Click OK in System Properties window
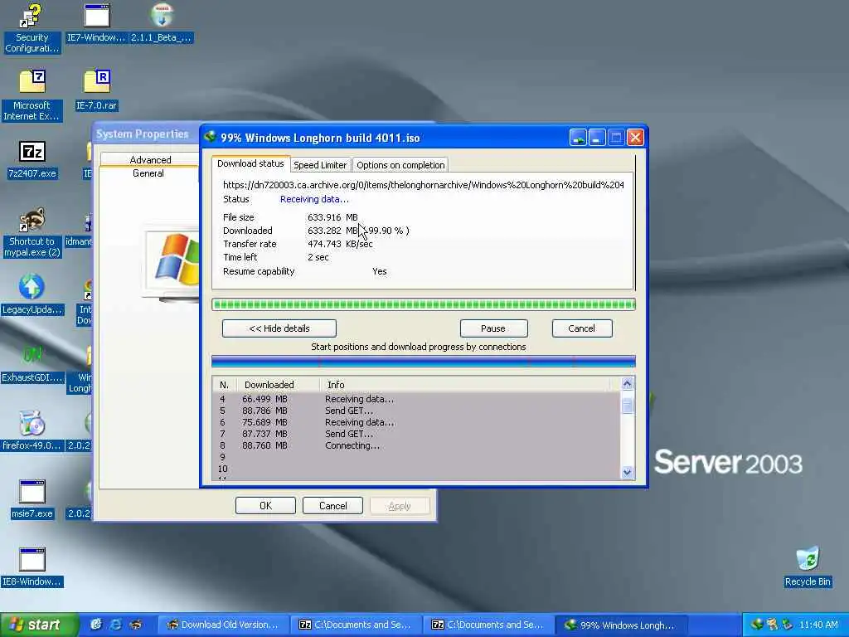The image size is (849, 637). pos(265,505)
